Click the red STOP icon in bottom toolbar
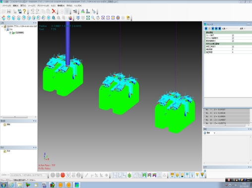Viewport: 252px width, 188px height. click(x=63, y=175)
